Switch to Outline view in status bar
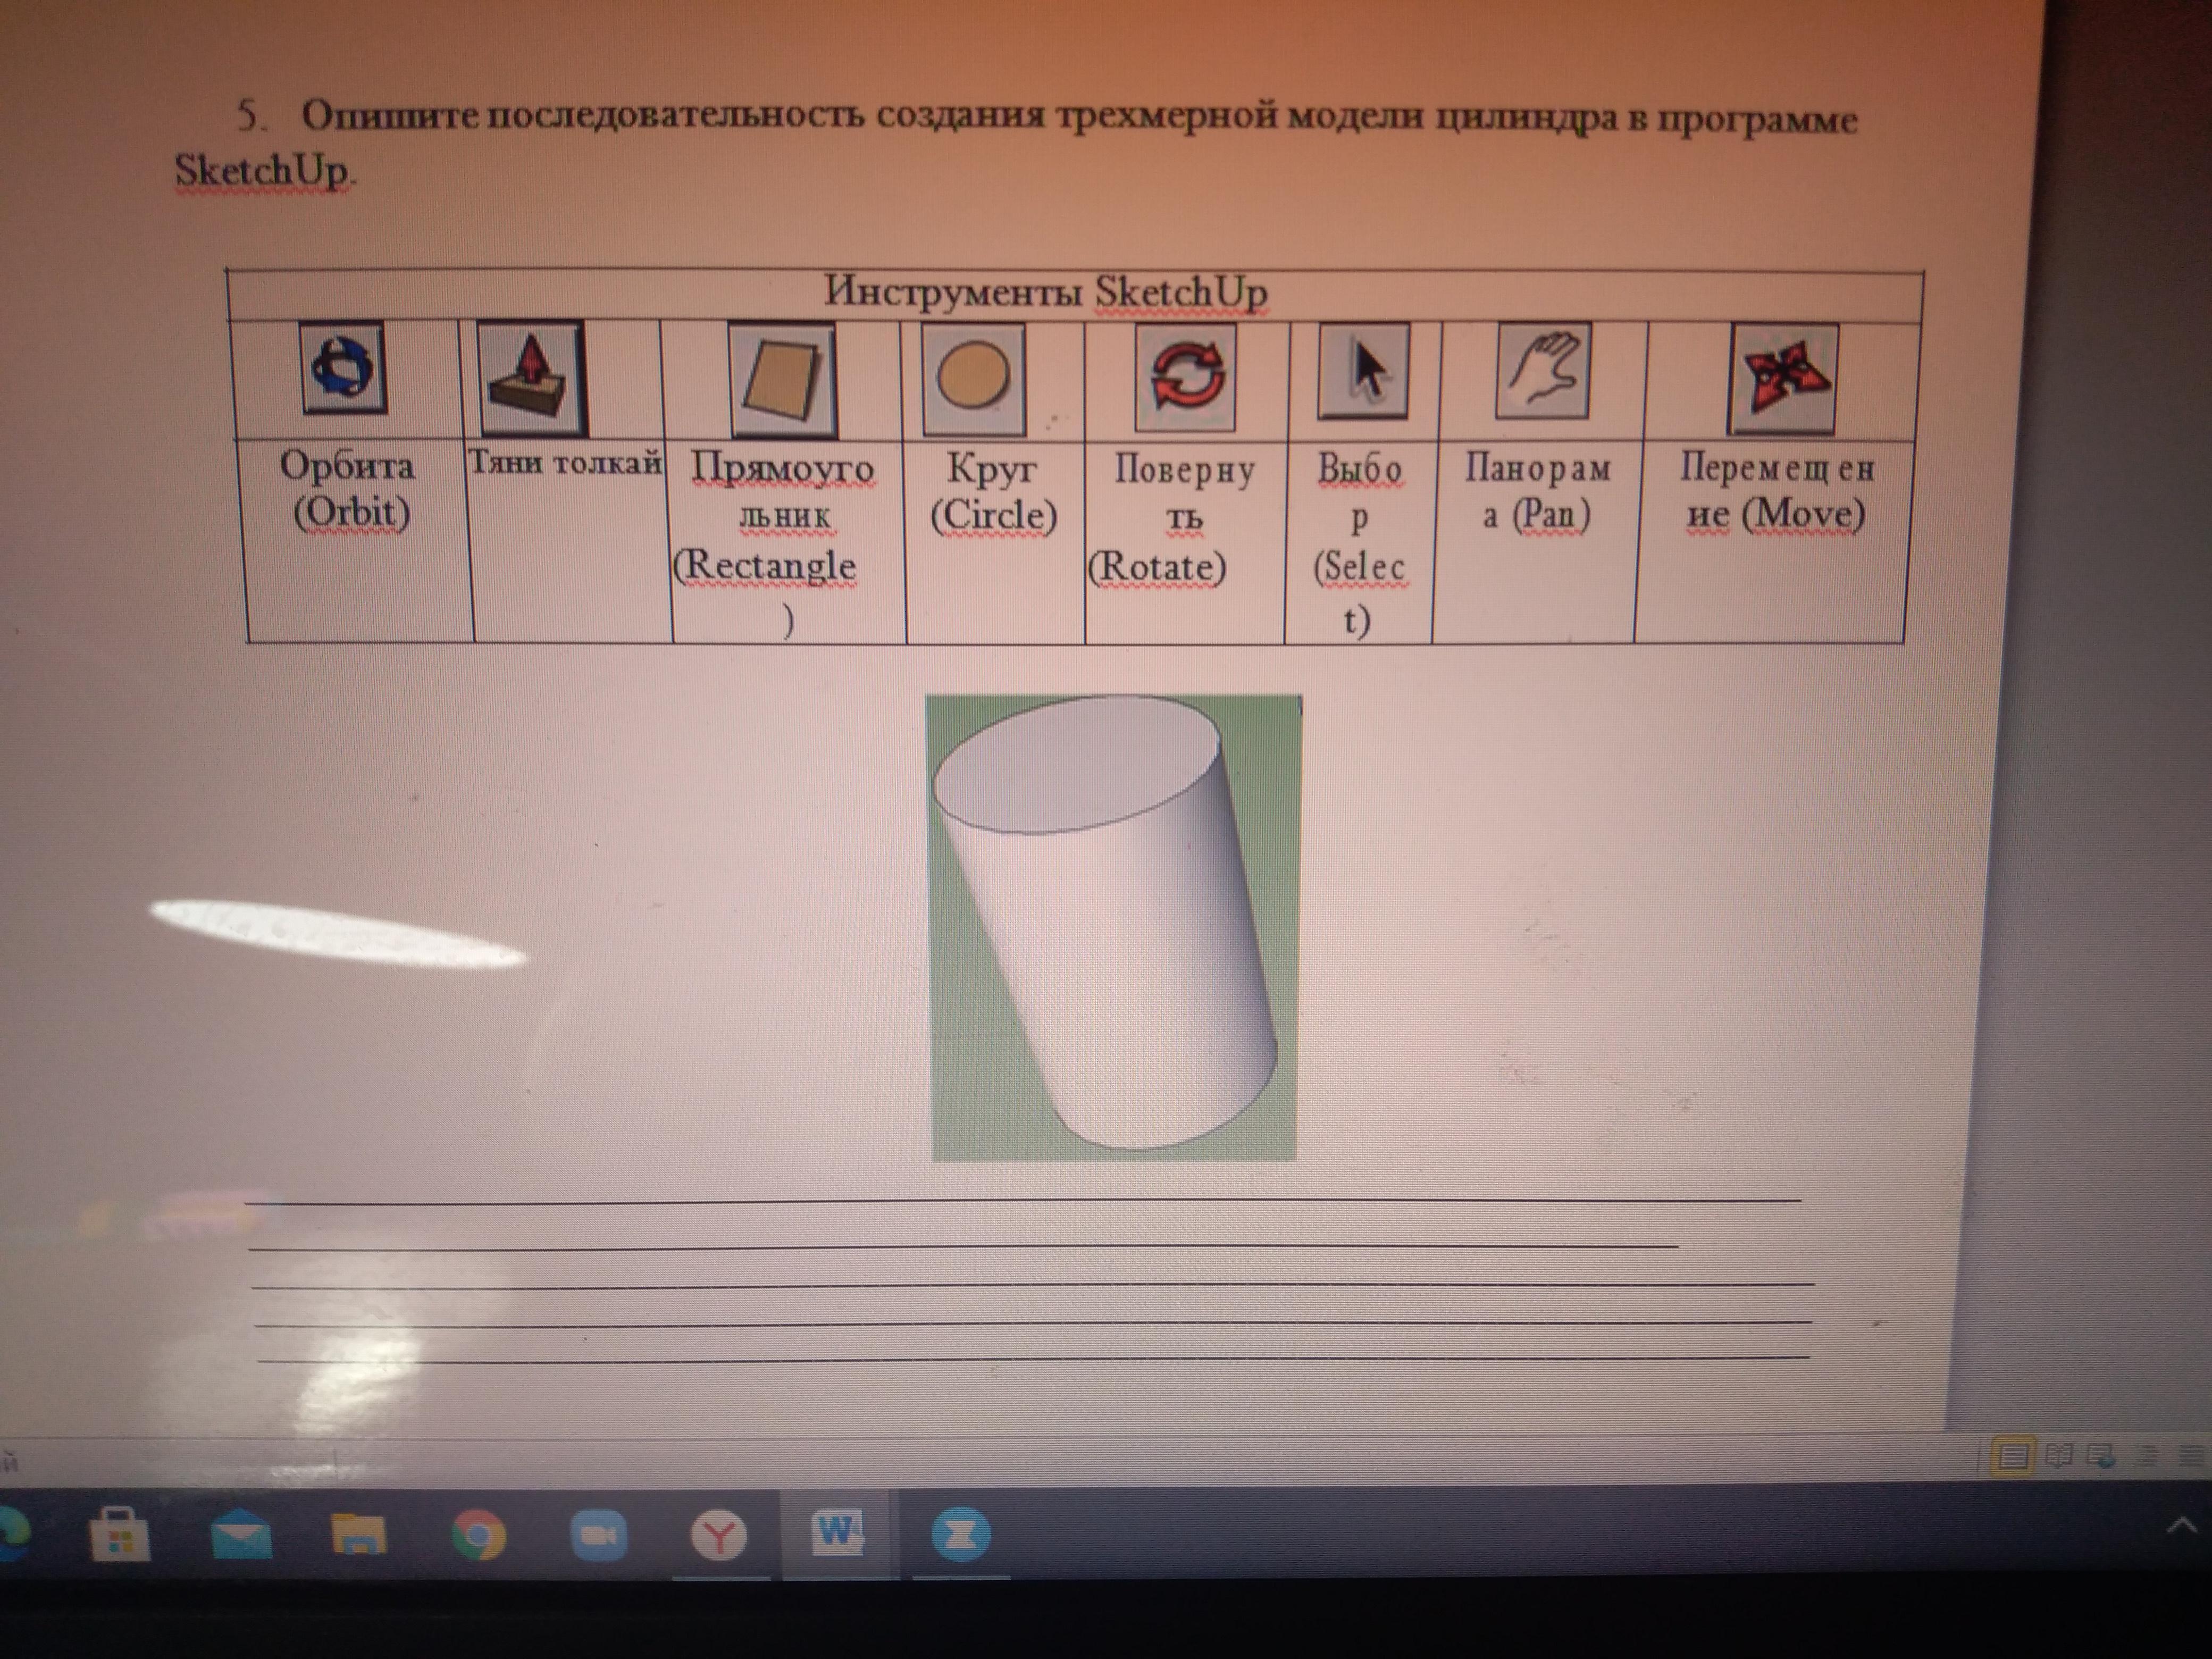The width and height of the screenshot is (2212, 1659). pyautogui.click(x=2147, y=1455)
